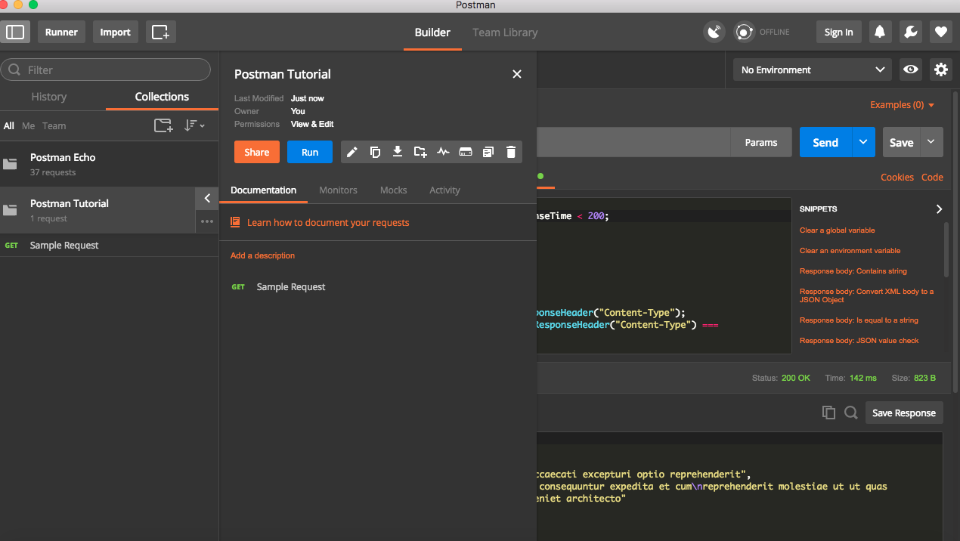Add a folder to the collection
Image resolution: width=960 pixels, height=541 pixels.
click(x=420, y=152)
